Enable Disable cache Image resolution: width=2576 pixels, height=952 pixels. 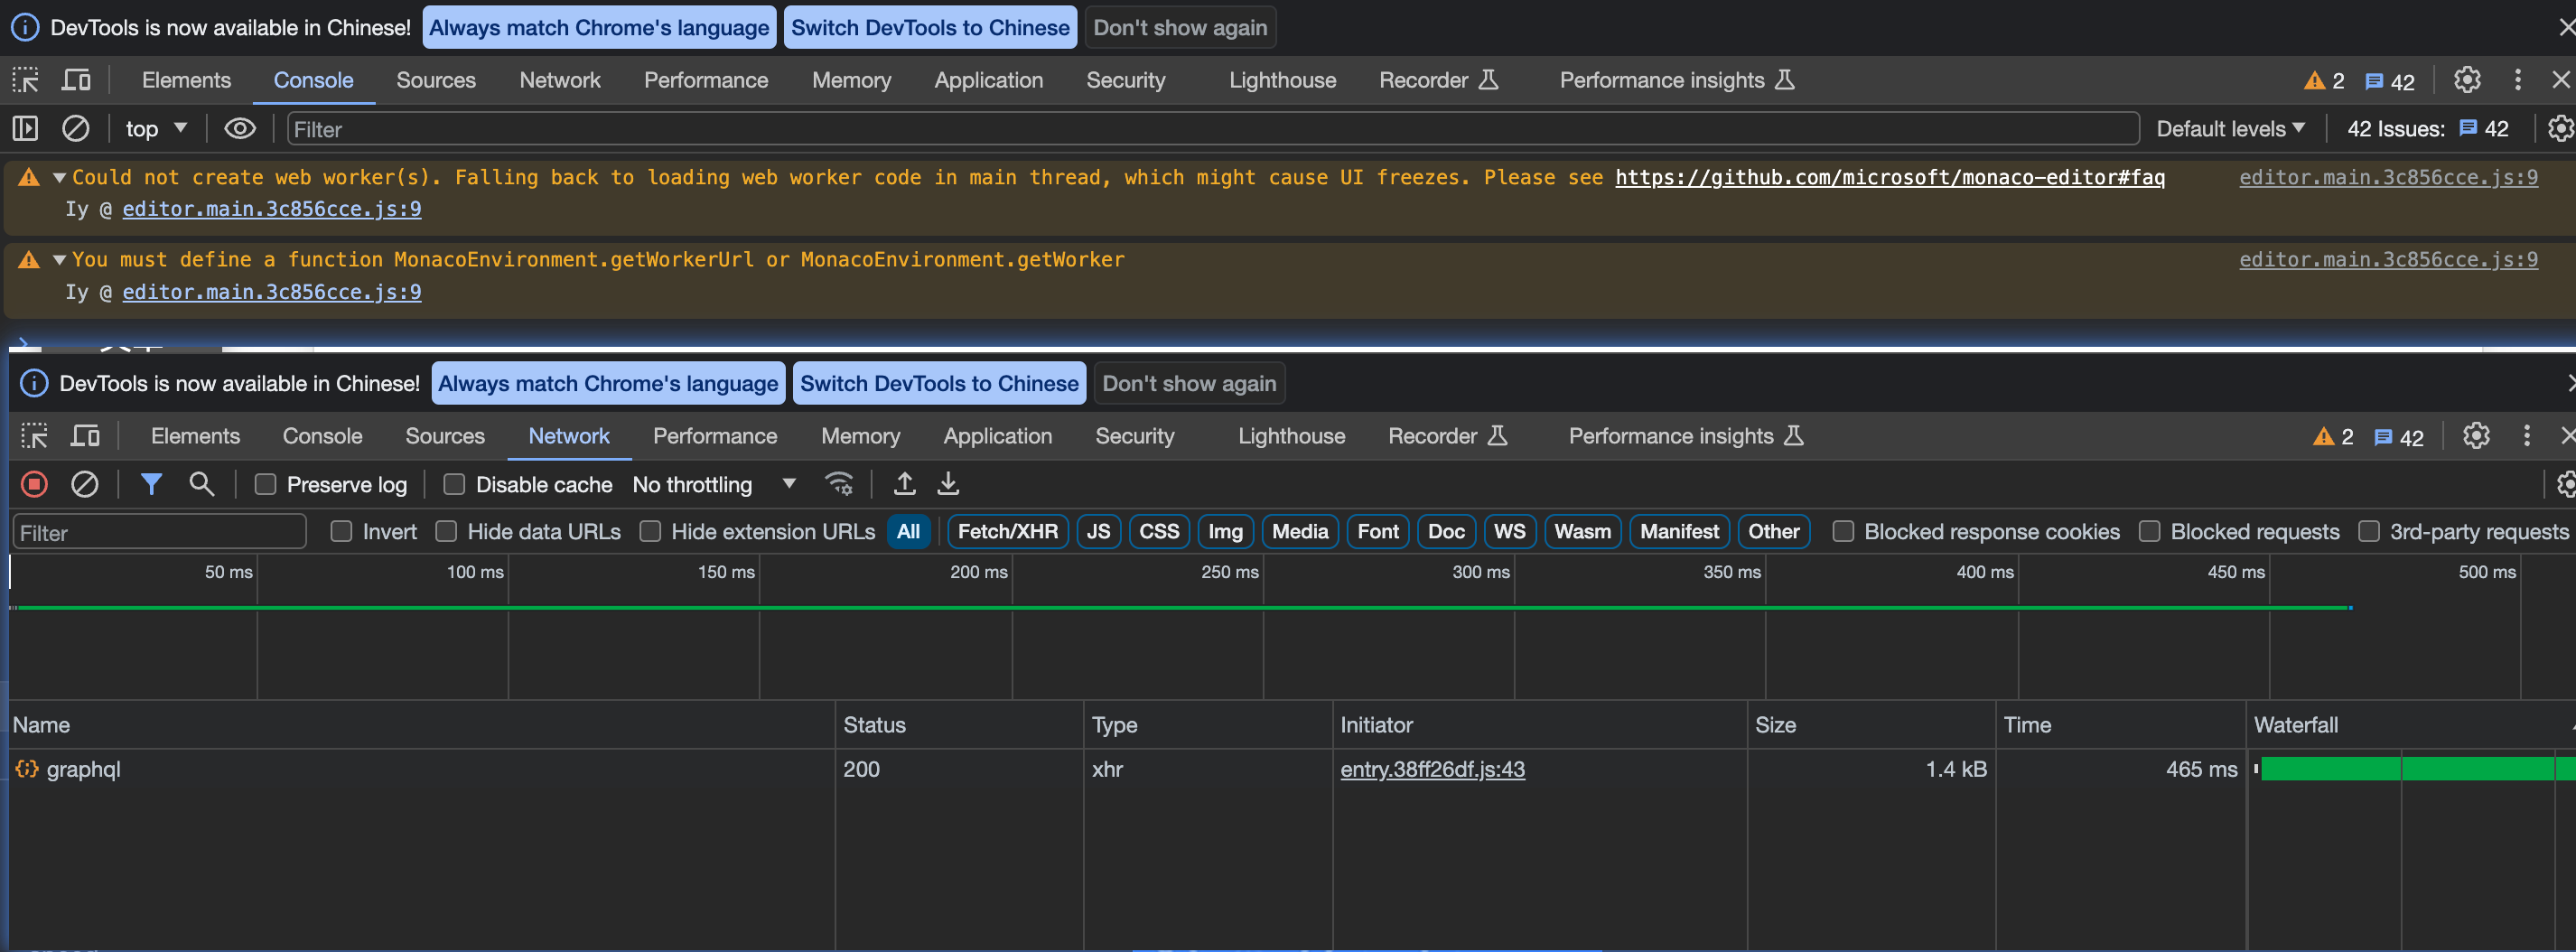point(453,484)
